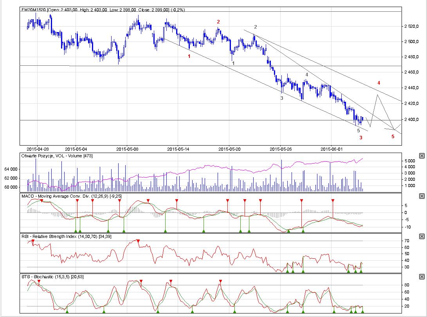
Task: Close the Stochastic indicator panel
Action: [x=422, y=277]
